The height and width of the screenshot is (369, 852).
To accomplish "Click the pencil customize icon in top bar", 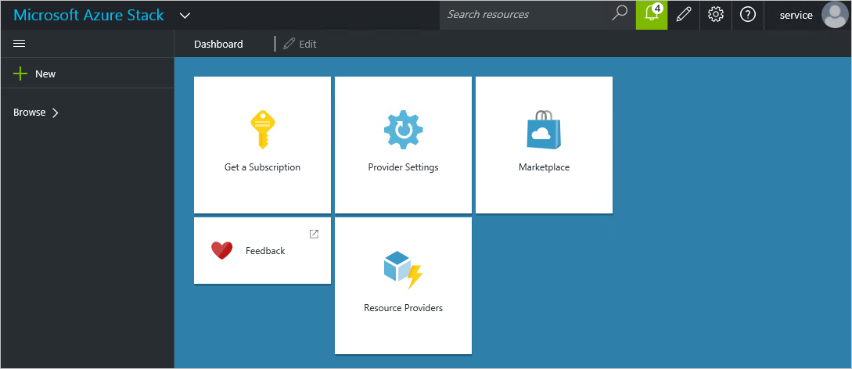I will tap(684, 15).
